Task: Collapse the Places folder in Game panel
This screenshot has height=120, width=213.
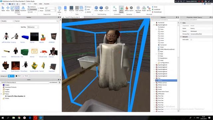Action: [x=1, y=94]
